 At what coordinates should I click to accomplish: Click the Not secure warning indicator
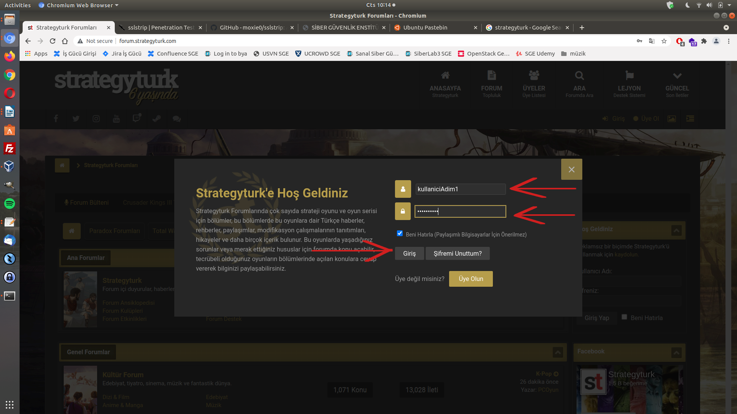[95, 41]
